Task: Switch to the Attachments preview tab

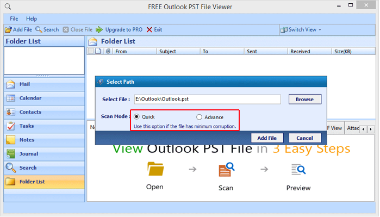Action: (352, 128)
